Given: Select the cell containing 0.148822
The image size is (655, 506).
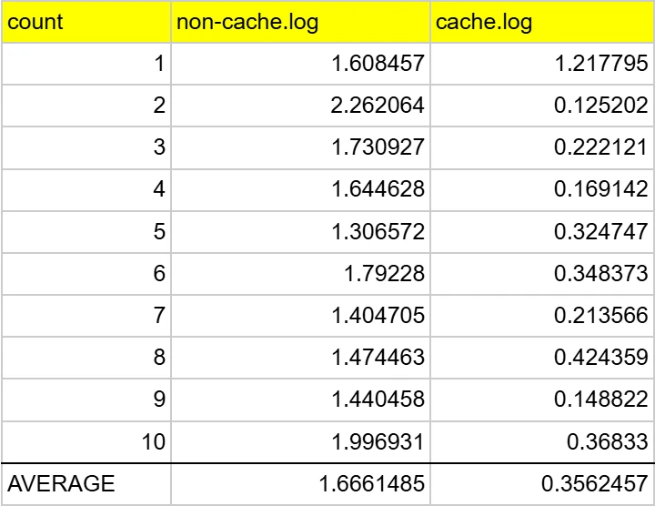Looking at the screenshot, I should 542,400.
